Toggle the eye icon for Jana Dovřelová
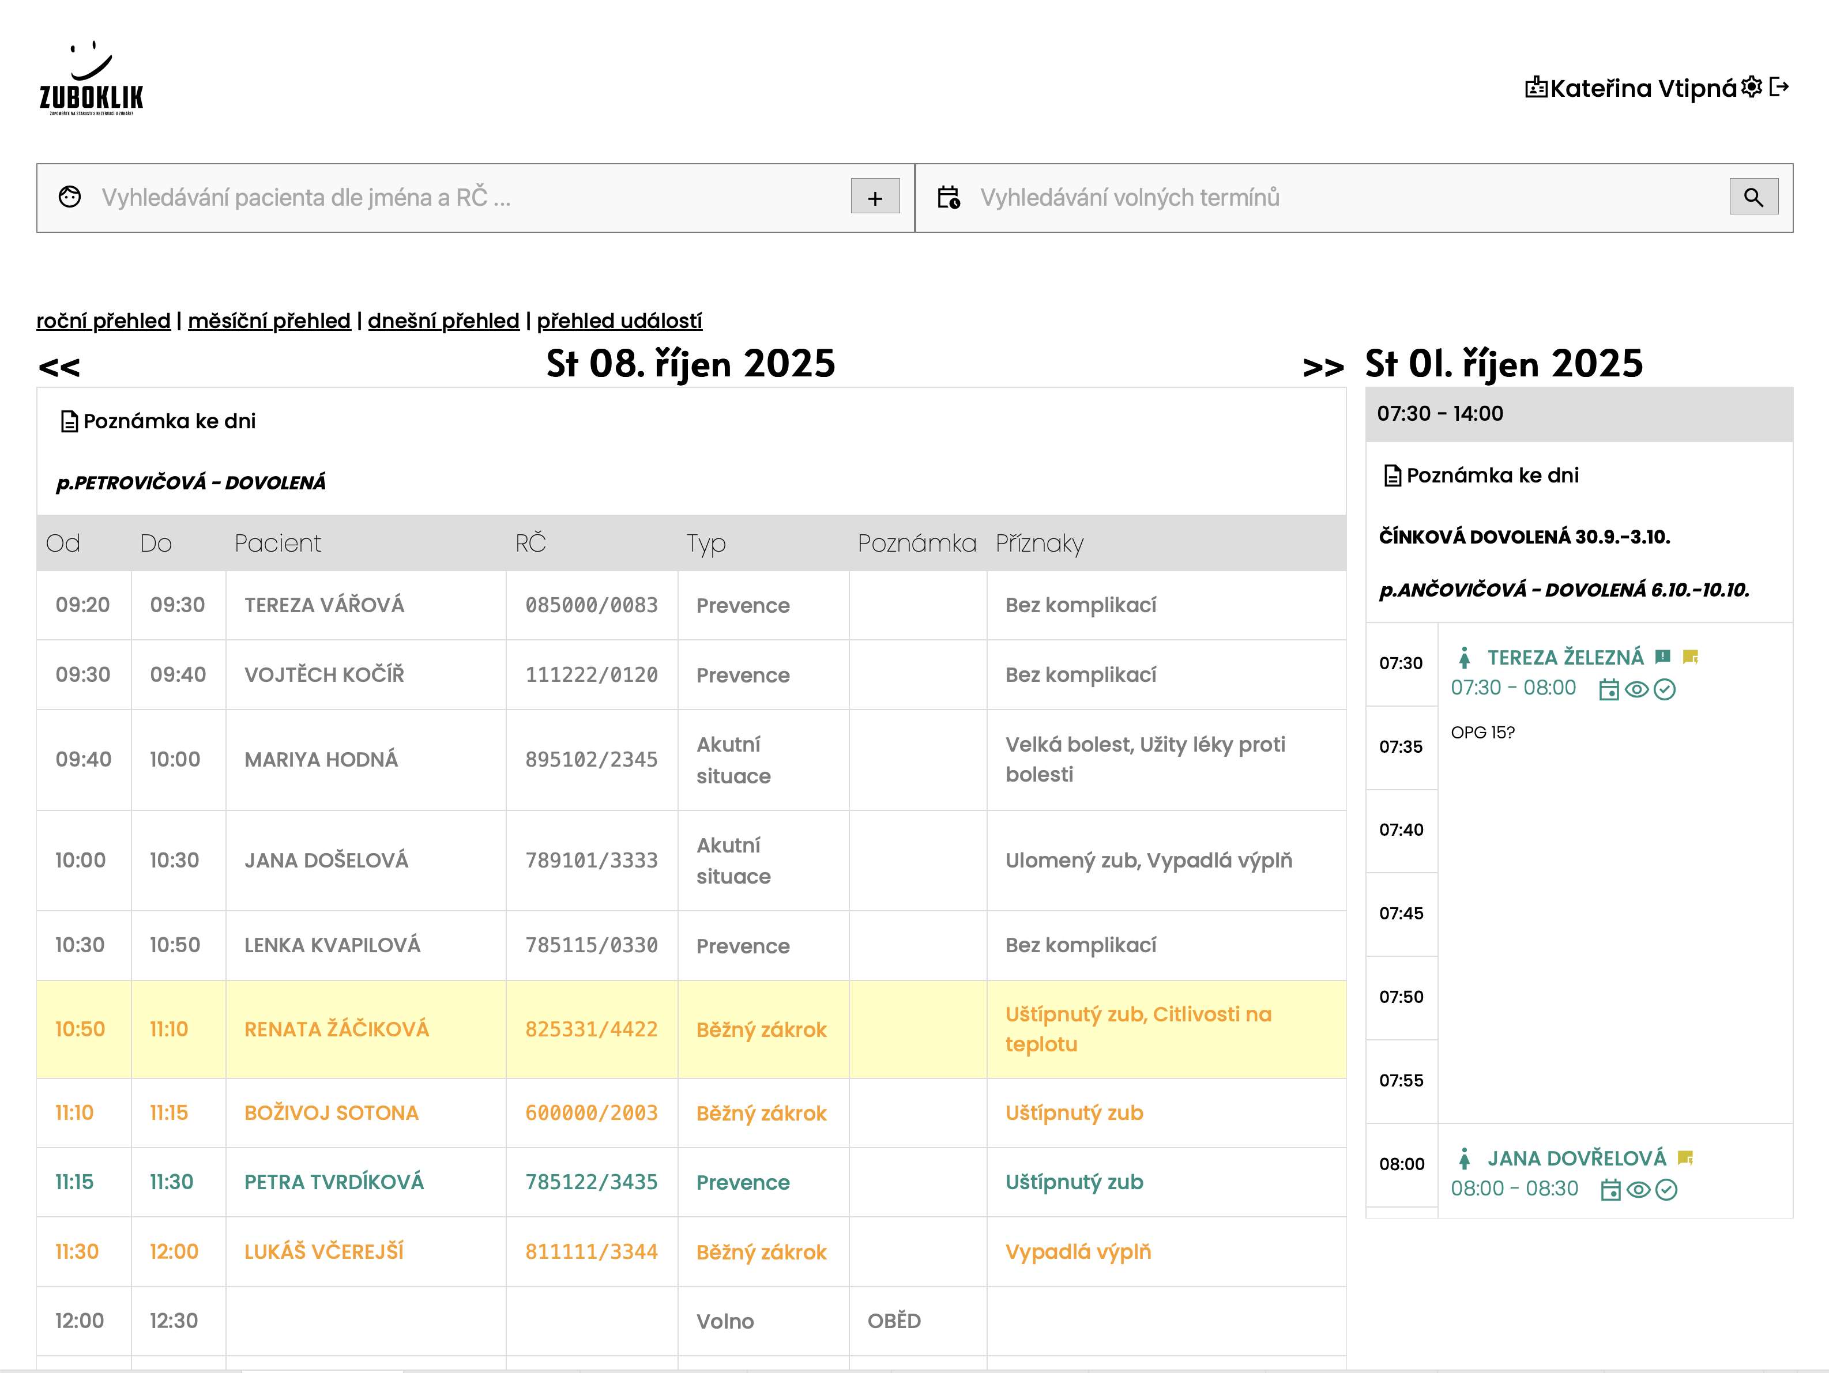Screen dimensions: 1829x1373 coord(1638,1190)
